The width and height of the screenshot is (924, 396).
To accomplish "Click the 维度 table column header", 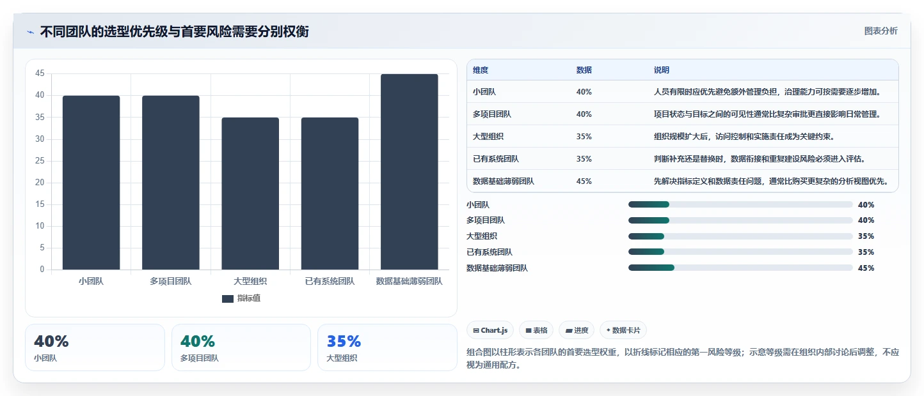I will (481, 70).
